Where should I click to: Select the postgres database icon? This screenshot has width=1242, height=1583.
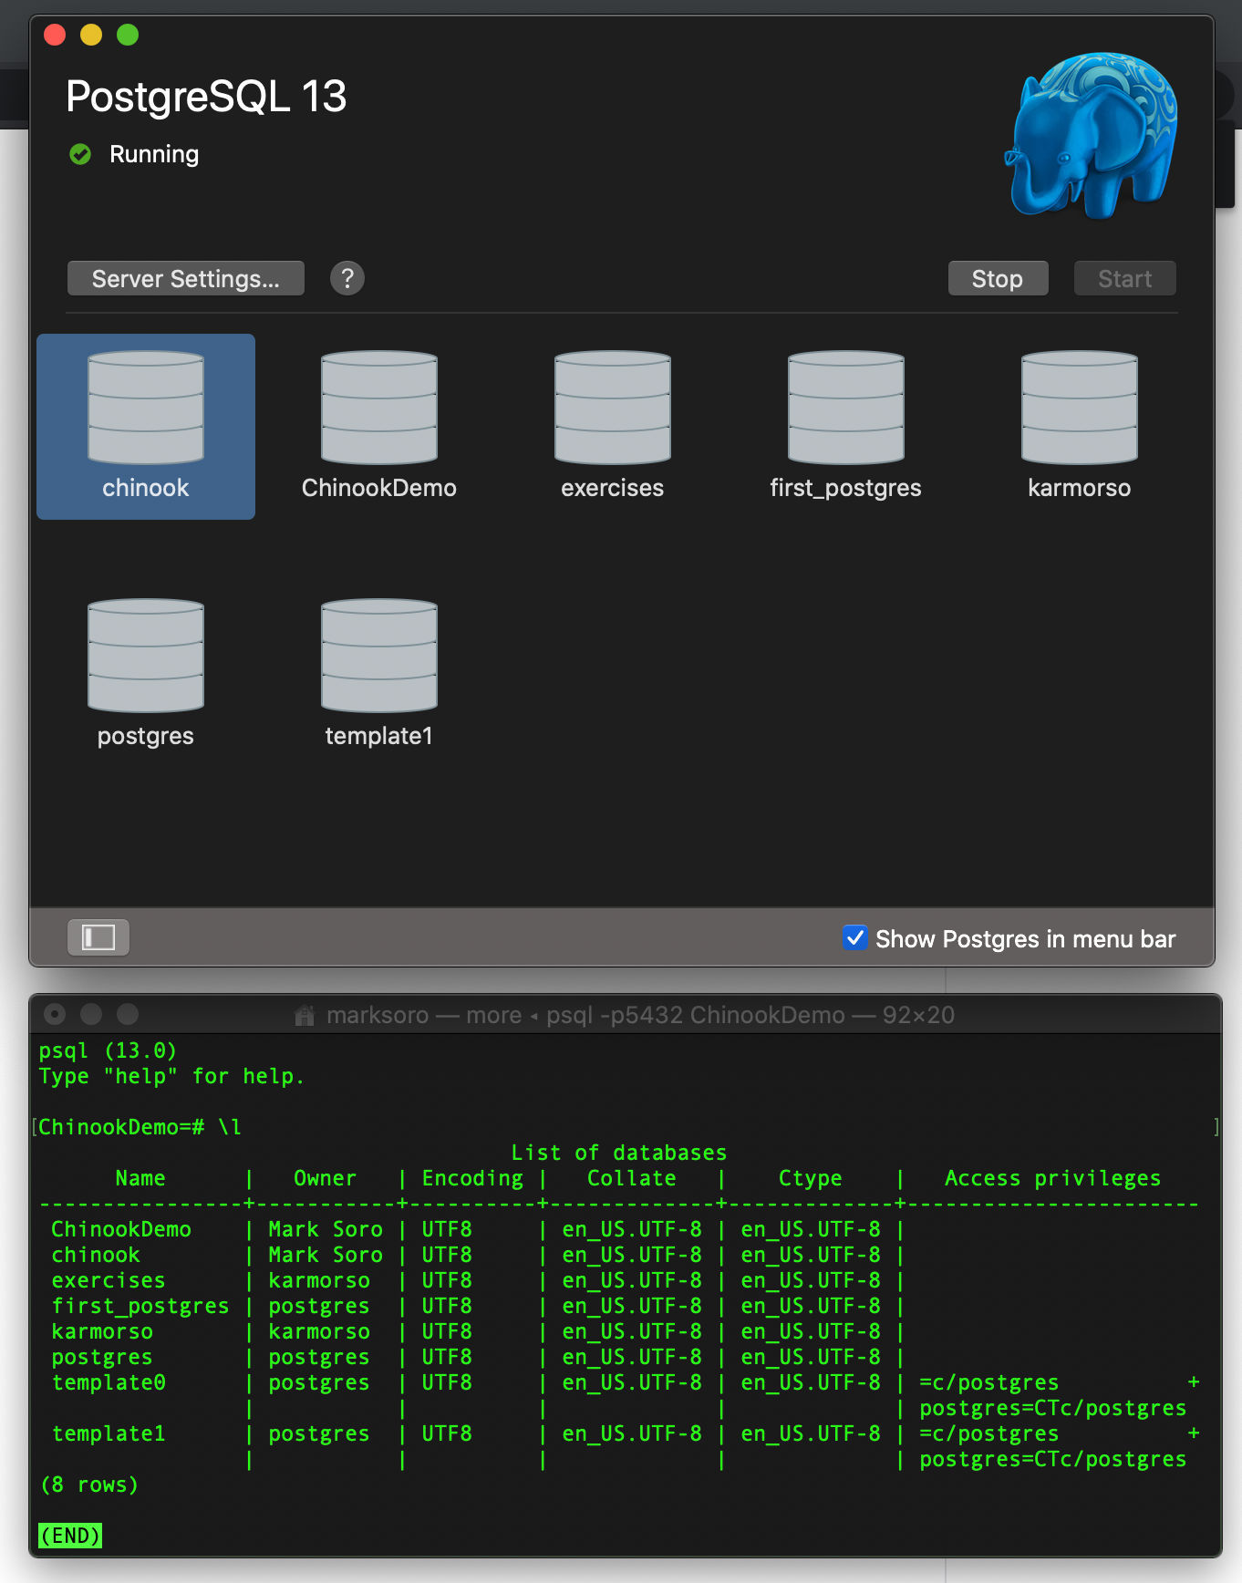[146, 656]
